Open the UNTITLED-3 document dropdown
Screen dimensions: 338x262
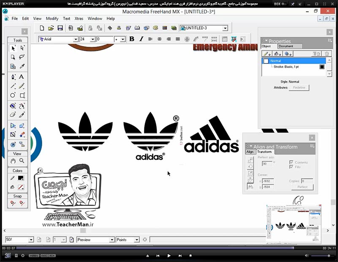click(x=225, y=28)
